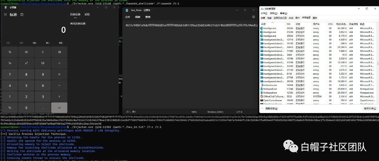Viewport: 379px width, 161px height.
Task: Sort Task Manager by CPU column
Action: (x=330, y=24)
